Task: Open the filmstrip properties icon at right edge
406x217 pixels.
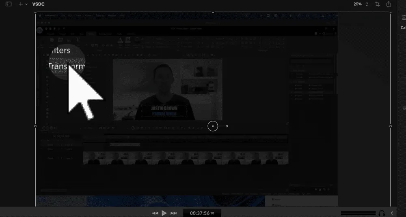Action: [x=404, y=17]
